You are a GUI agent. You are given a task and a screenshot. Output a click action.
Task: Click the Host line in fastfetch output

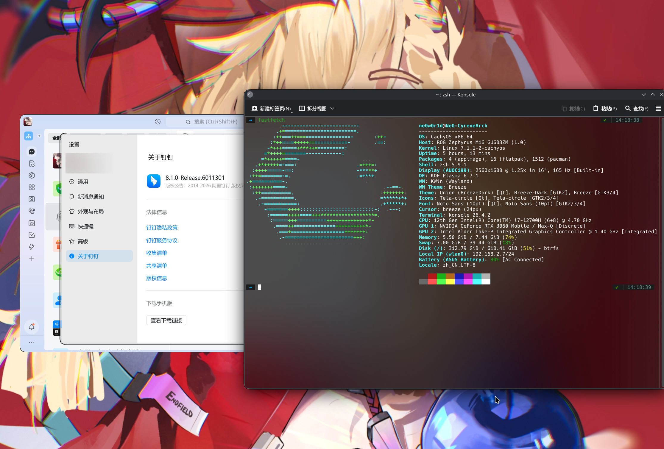(473, 143)
